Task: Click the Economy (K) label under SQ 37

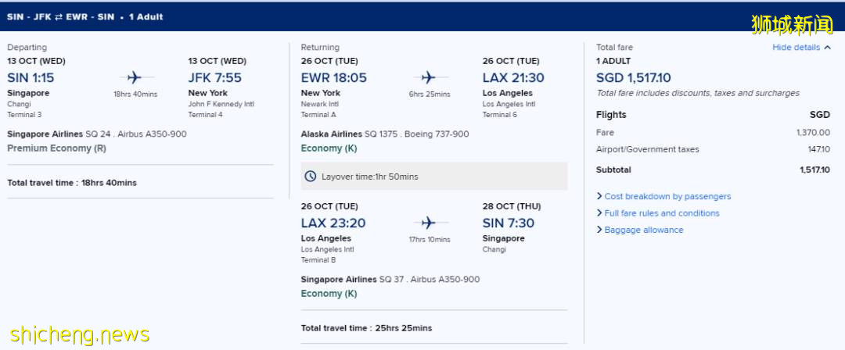Action: pyautogui.click(x=329, y=294)
